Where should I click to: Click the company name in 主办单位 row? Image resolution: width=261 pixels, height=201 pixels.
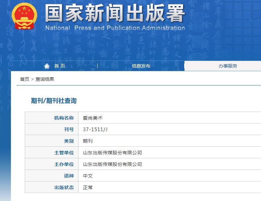112,164
